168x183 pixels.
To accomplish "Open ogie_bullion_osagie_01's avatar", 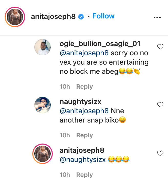I will tap(43, 47).
